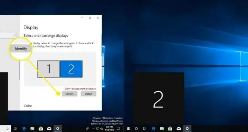Open Mail on the taskbar with the Start button
The width and height of the screenshot is (248, 132).
(x=179, y=129)
